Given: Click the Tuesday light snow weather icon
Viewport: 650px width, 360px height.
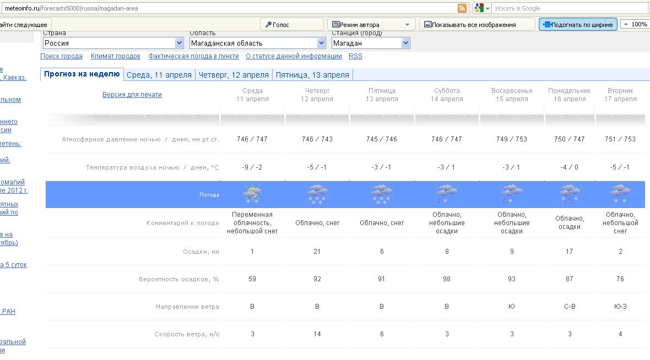Looking at the screenshot, I should [620, 195].
